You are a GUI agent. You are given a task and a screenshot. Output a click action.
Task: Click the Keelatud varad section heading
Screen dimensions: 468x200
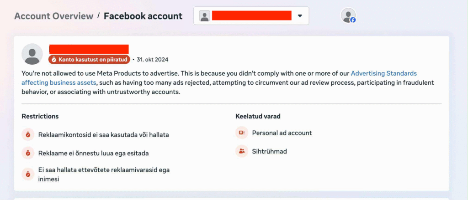[x=258, y=116]
